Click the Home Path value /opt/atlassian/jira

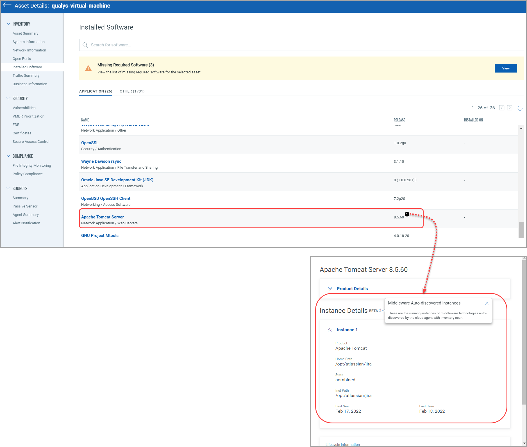(353, 364)
